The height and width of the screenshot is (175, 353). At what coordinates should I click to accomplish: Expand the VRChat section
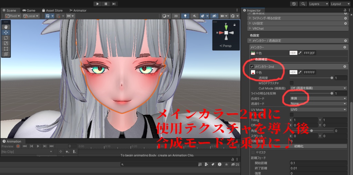pyautogui.click(x=298, y=29)
